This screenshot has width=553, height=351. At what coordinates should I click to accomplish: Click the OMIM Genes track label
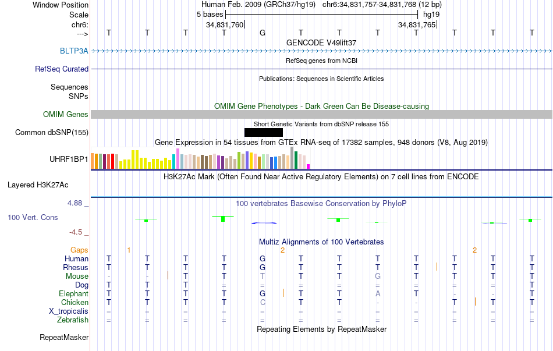[66, 114]
